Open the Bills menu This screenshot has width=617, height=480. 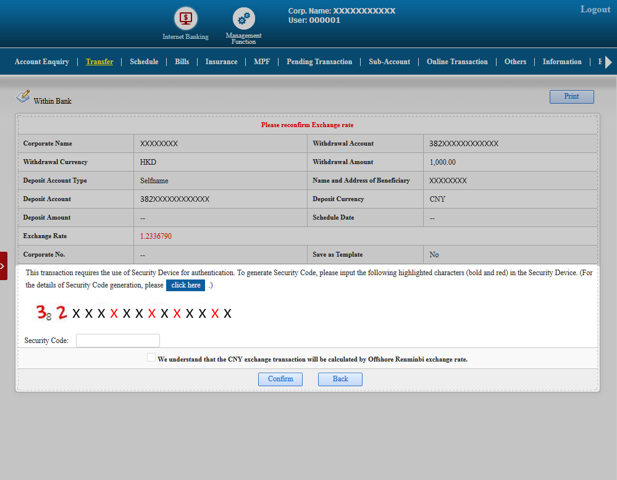click(x=182, y=62)
